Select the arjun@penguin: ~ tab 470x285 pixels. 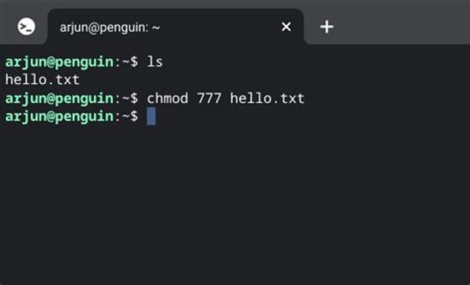click(x=110, y=27)
